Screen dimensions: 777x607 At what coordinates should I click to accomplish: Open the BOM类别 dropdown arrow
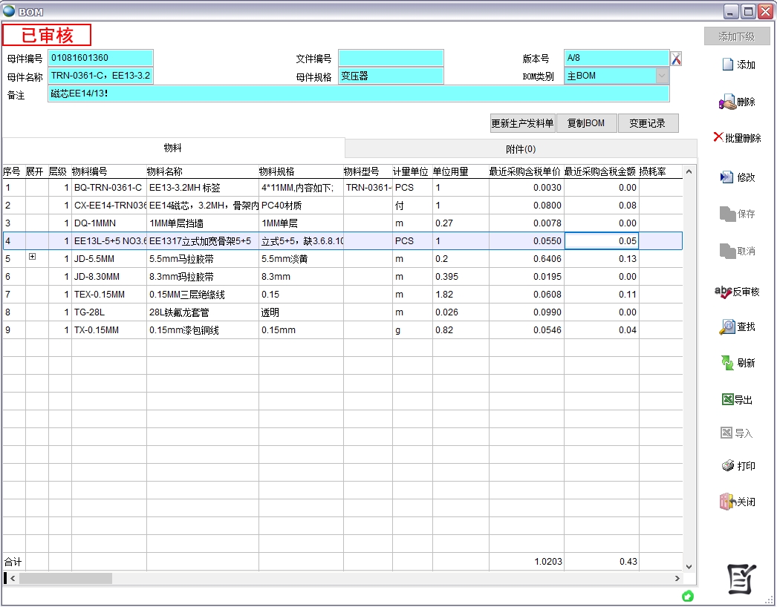(661, 76)
